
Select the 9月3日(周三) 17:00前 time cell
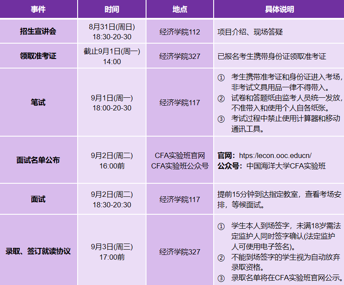tap(112, 252)
